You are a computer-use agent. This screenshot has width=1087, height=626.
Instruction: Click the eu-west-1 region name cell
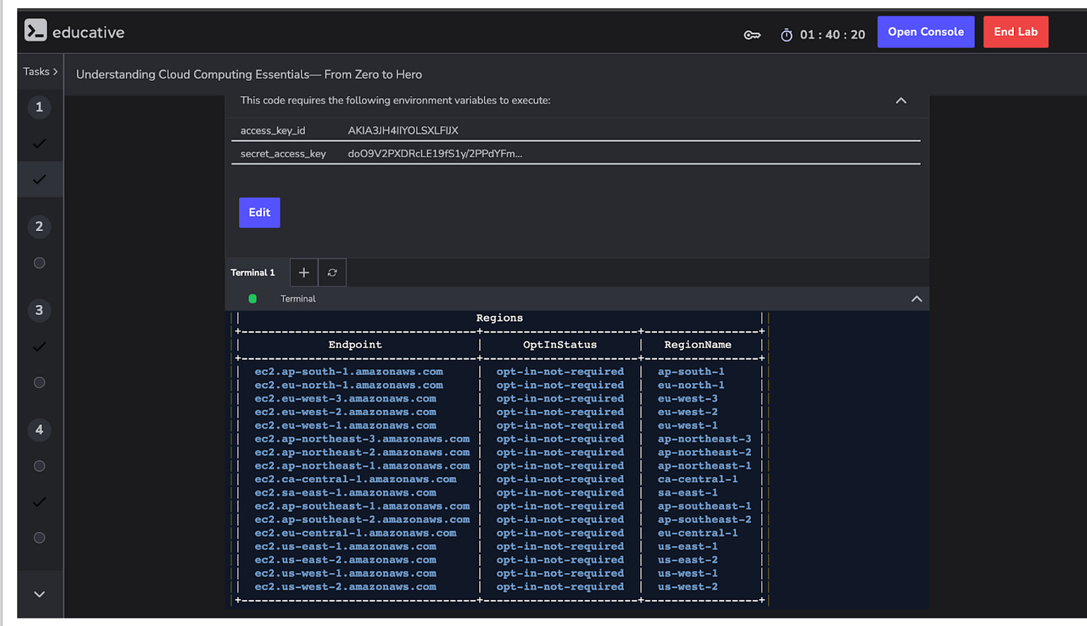pyautogui.click(x=688, y=426)
